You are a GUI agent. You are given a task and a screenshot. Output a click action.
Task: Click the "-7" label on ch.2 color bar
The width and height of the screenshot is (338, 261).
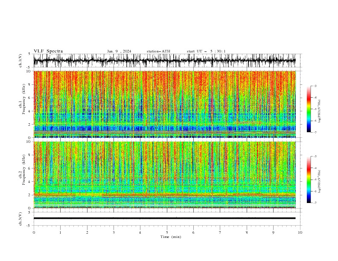click(x=315, y=203)
